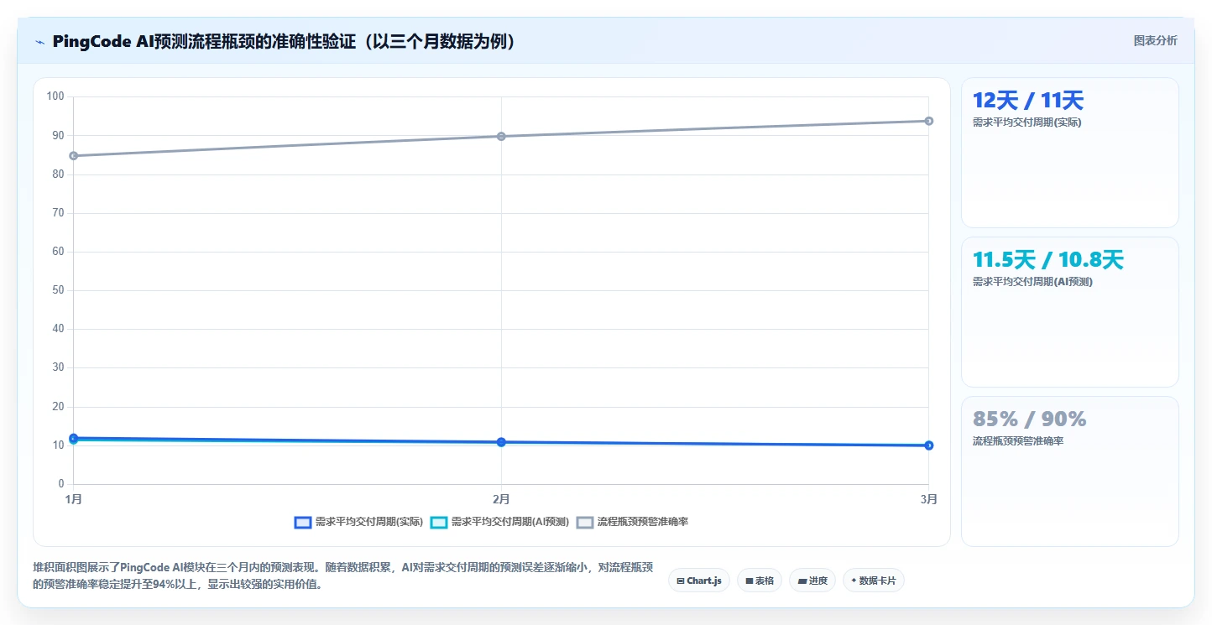Toggle the 需求平均交付周期(AI预测) legend series
Screen dimensions: 1212x625
499,522
